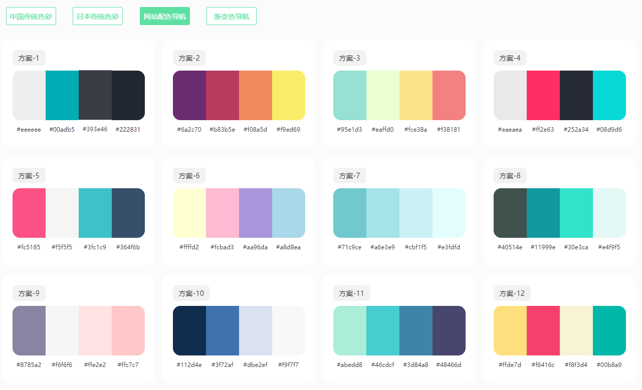
Task: Click the #11999e hex code text
Action: click(x=543, y=247)
